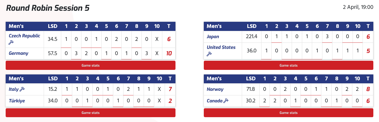The image size is (379, 122).
Task: Click Japan's LSD value 221.4
Action: tap(251, 37)
